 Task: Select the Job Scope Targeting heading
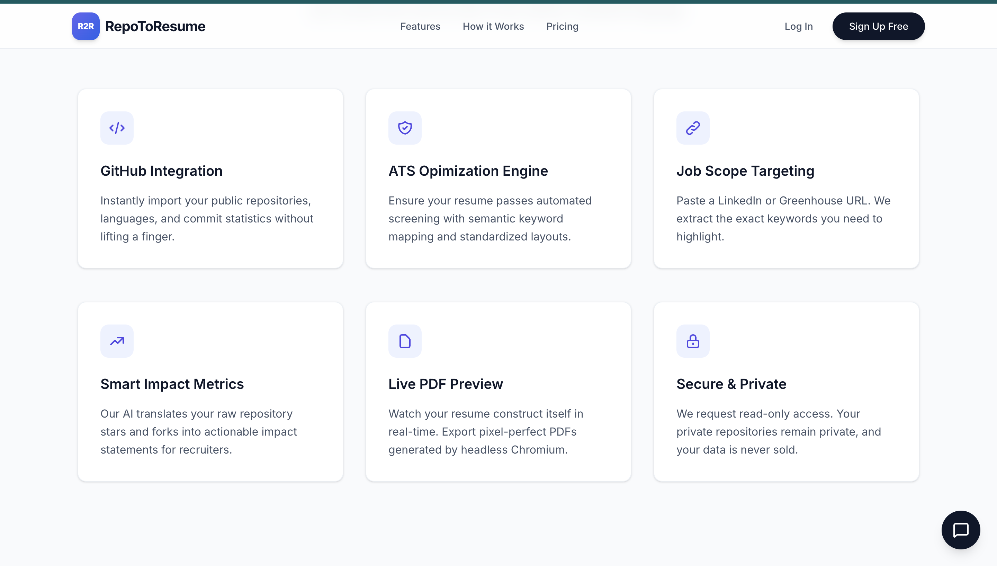[x=745, y=171]
